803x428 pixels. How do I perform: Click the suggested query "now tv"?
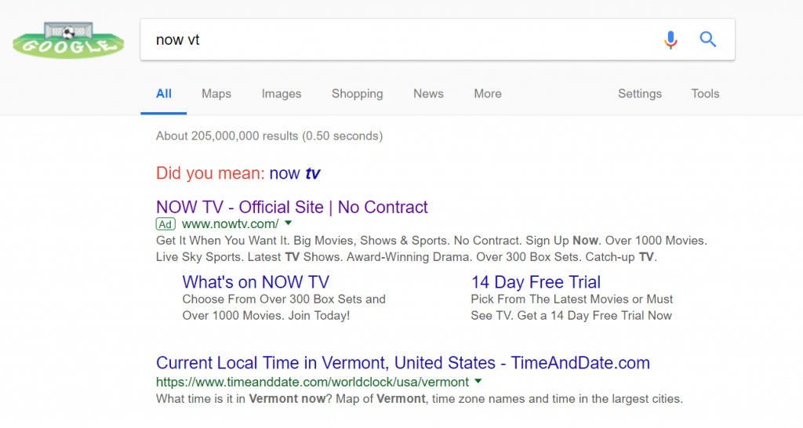coord(295,173)
